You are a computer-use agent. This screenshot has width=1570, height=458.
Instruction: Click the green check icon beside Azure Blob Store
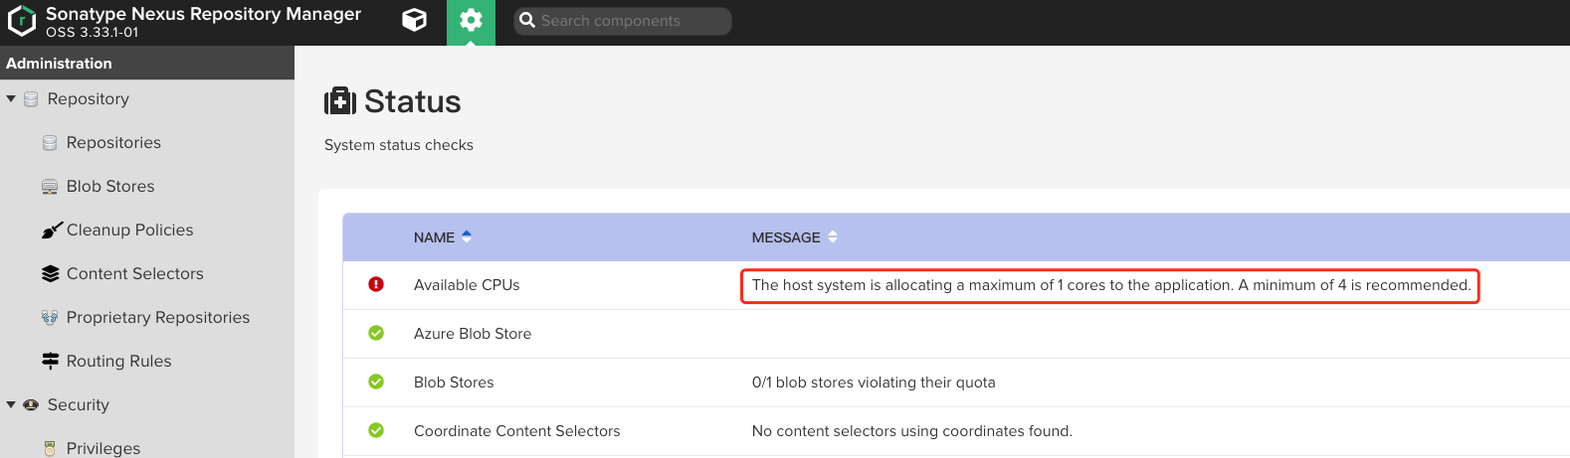point(376,333)
